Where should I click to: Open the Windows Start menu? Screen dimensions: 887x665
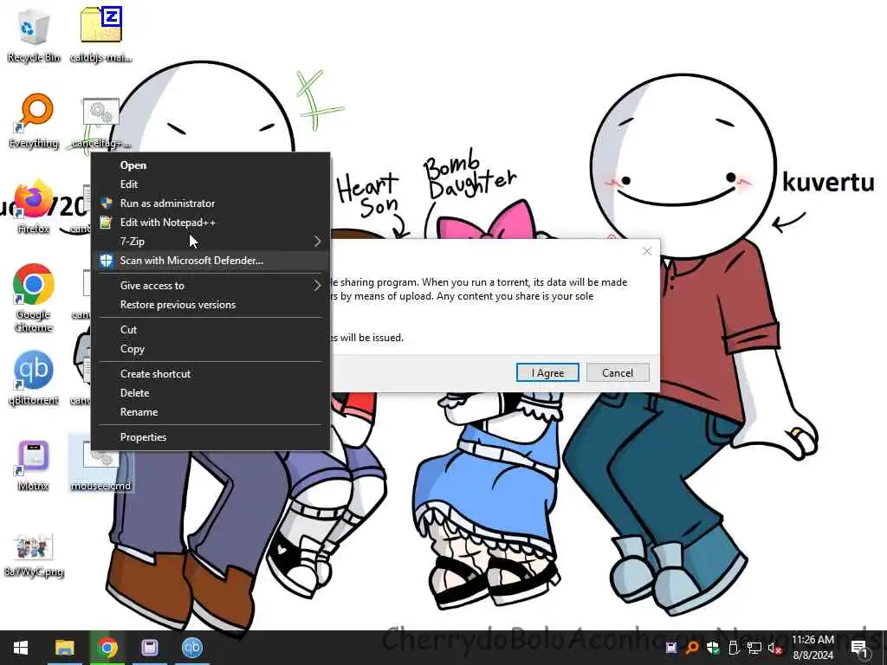pos(21,648)
